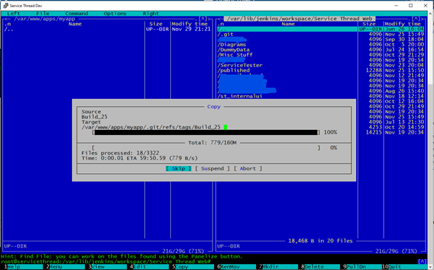434x270 pixels.
Task: Sort left panel by Size column header
Action: point(156,24)
